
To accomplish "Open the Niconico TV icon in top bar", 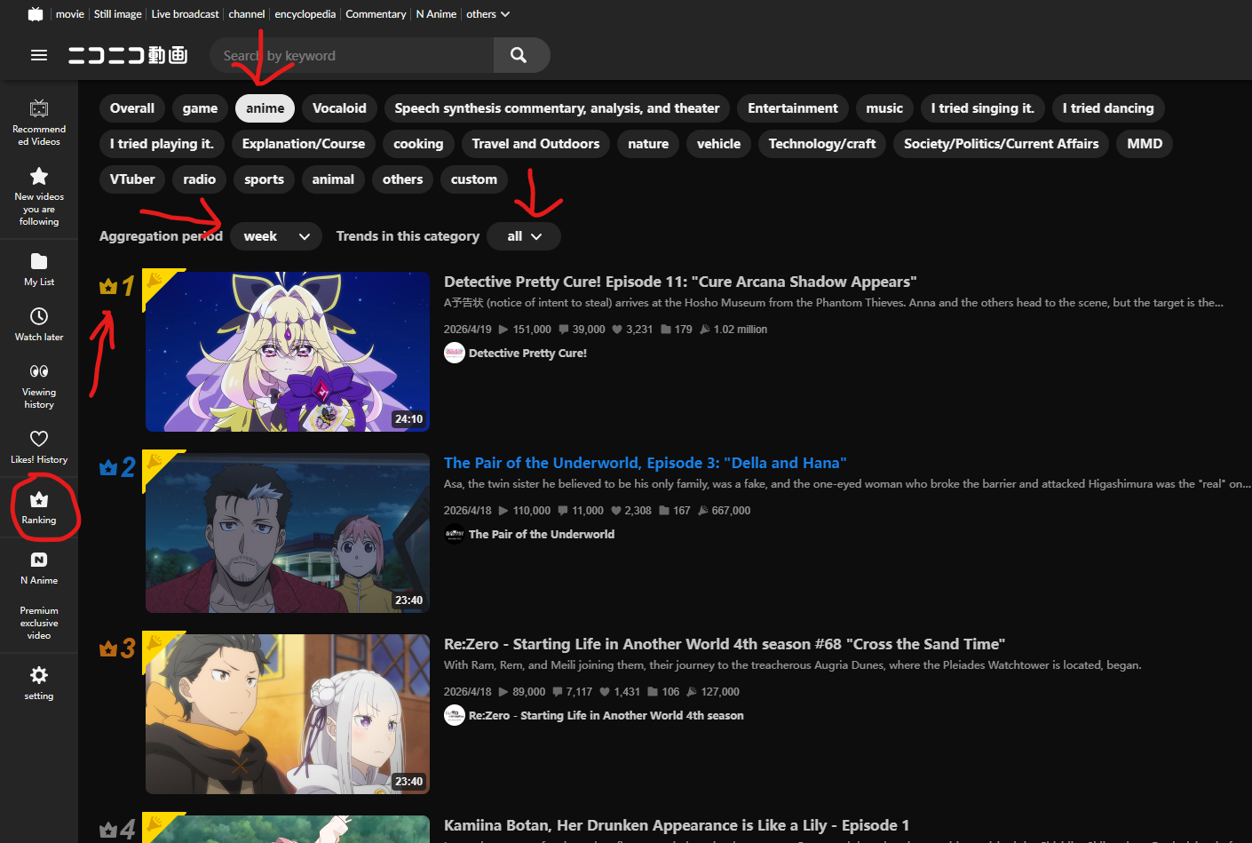I will coord(36,14).
